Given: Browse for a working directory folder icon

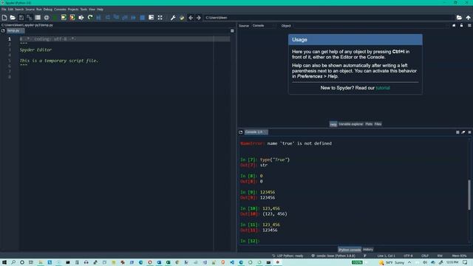Looking at the screenshot, I should pyautogui.click(x=459, y=18).
